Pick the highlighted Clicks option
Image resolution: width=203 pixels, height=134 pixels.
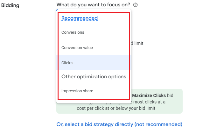tap(67, 63)
